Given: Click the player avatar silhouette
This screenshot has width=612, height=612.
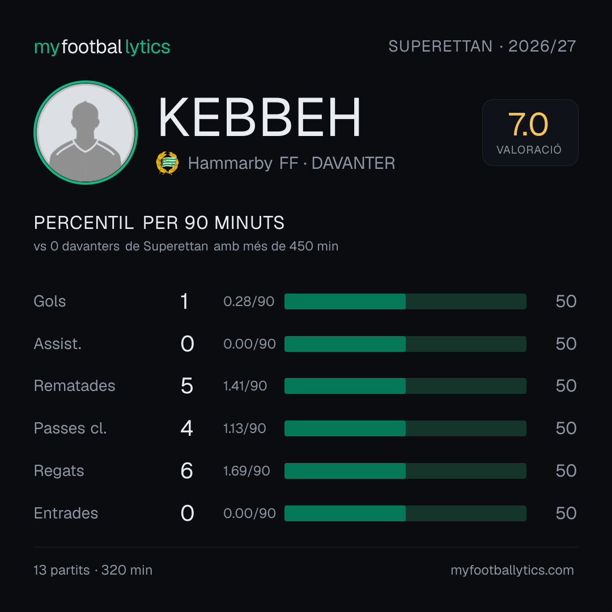Looking at the screenshot, I should pyautogui.click(x=86, y=133).
